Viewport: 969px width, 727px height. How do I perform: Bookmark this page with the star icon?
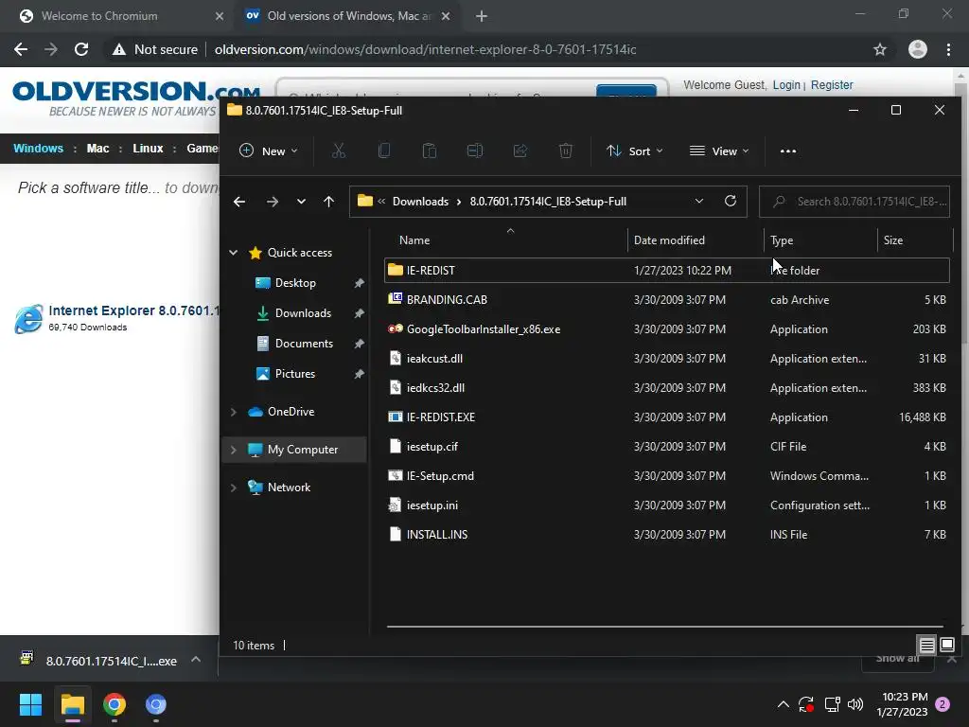880,49
